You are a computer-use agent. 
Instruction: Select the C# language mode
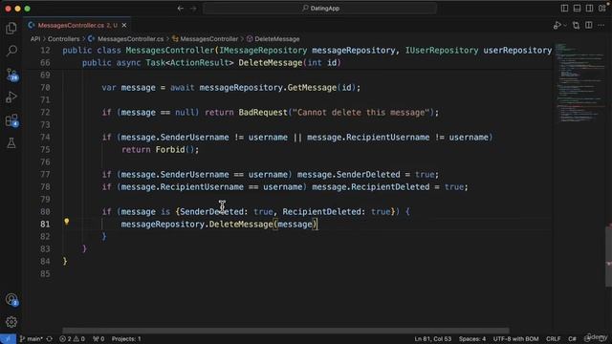coord(572,339)
